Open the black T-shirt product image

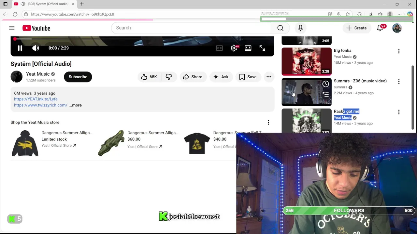pyautogui.click(x=197, y=143)
